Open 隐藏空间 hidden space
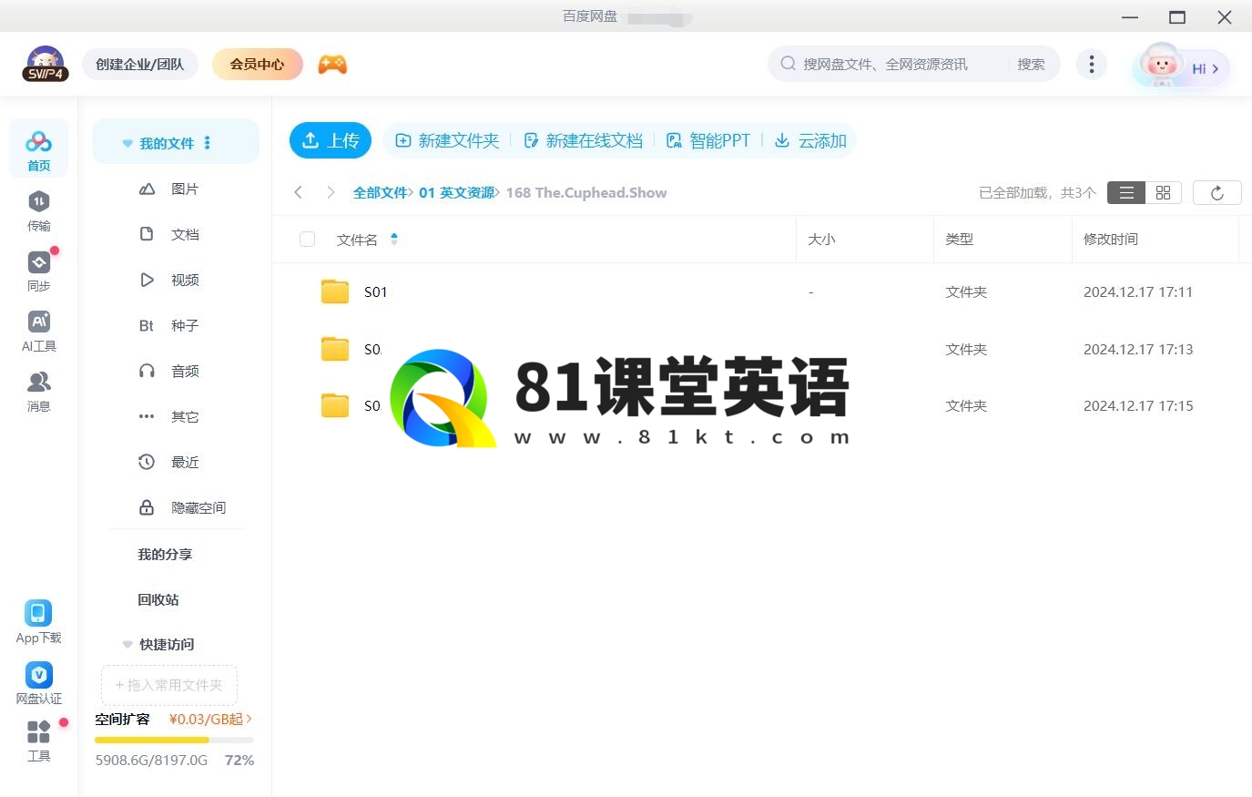 click(x=182, y=507)
